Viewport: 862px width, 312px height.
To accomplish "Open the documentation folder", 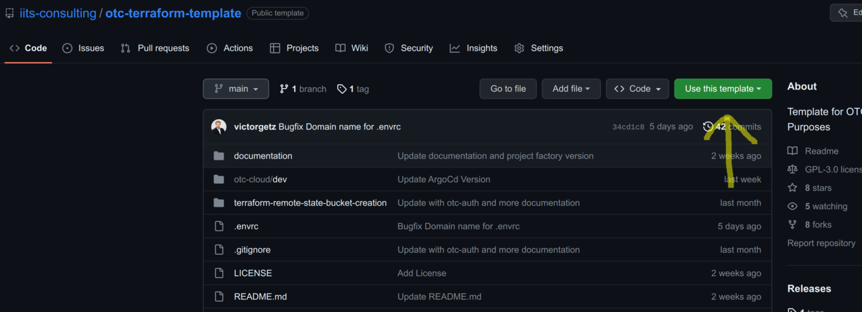I will pyautogui.click(x=263, y=156).
